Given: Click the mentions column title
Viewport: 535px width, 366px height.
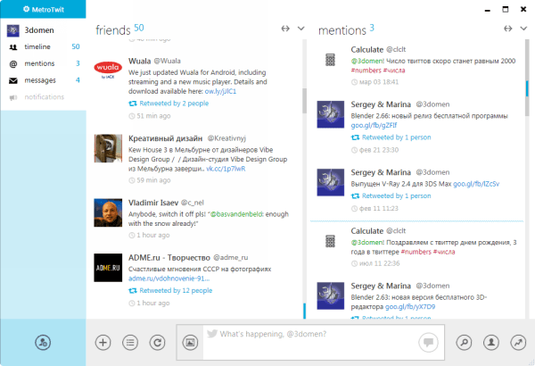Looking at the screenshot, I should tap(342, 30).
